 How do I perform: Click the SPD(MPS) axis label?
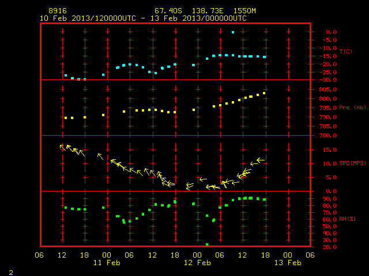(352, 163)
